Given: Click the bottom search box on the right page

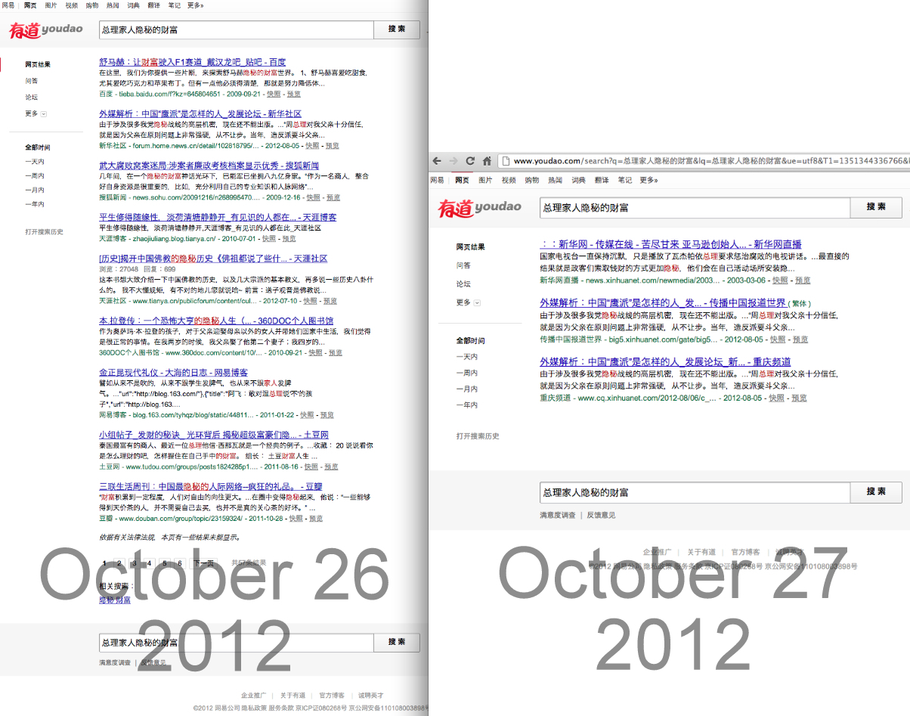Looking at the screenshot, I should click(695, 492).
